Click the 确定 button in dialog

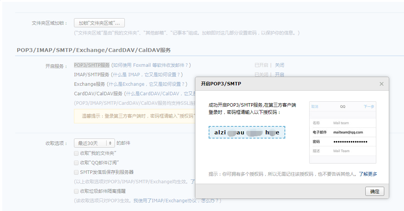tap(374, 191)
